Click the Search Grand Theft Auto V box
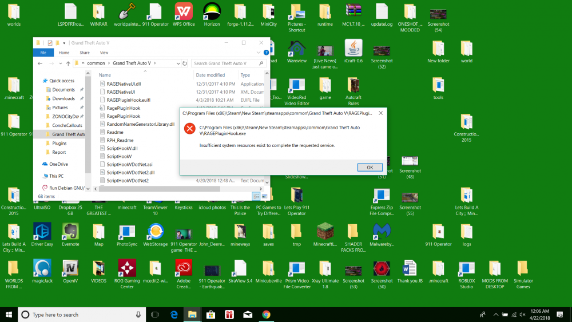572x322 pixels. pos(228,63)
